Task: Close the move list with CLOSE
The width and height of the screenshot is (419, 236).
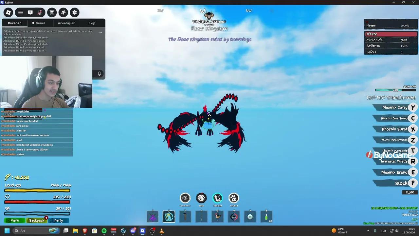Action: (410, 192)
